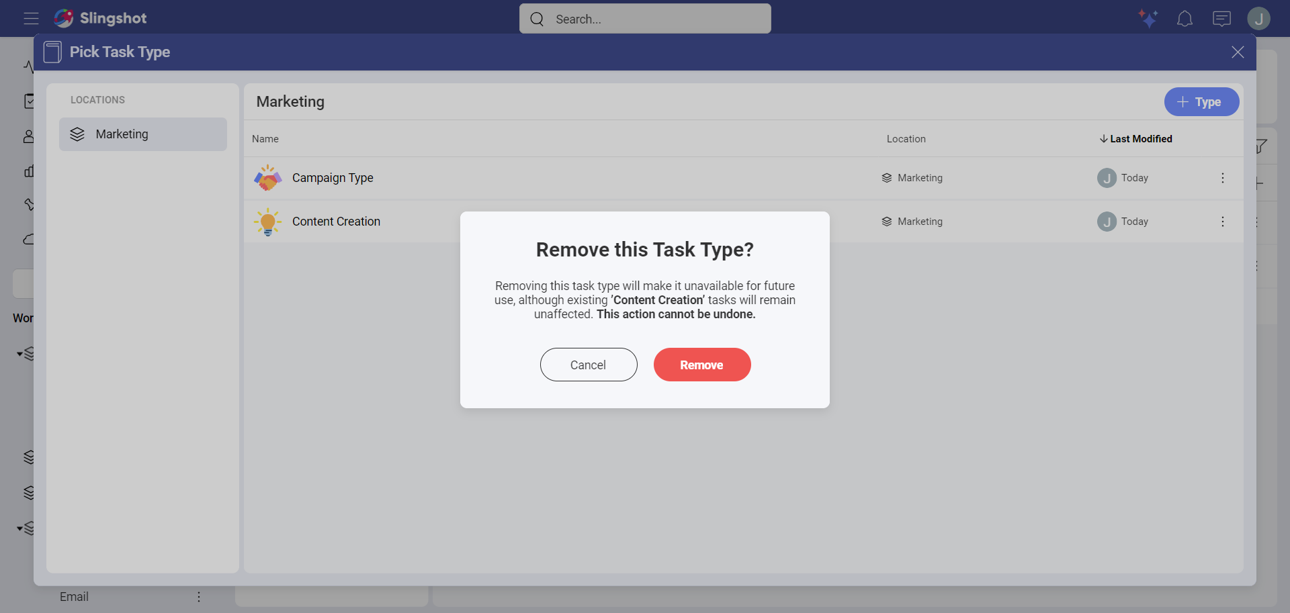
Task: Open the AI sparkle assistant icon
Action: pos(1148,18)
